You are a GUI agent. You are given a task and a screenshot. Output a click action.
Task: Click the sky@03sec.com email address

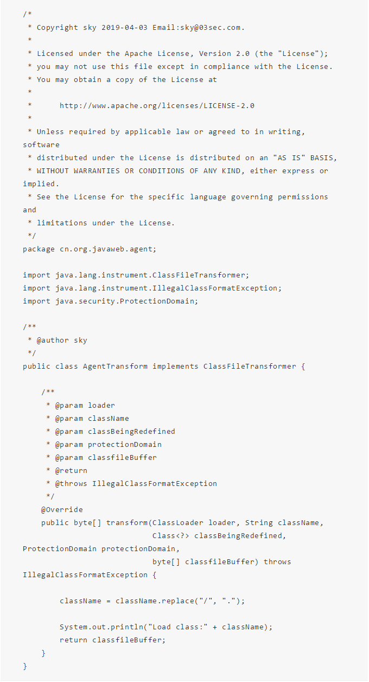[x=211, y=27]
